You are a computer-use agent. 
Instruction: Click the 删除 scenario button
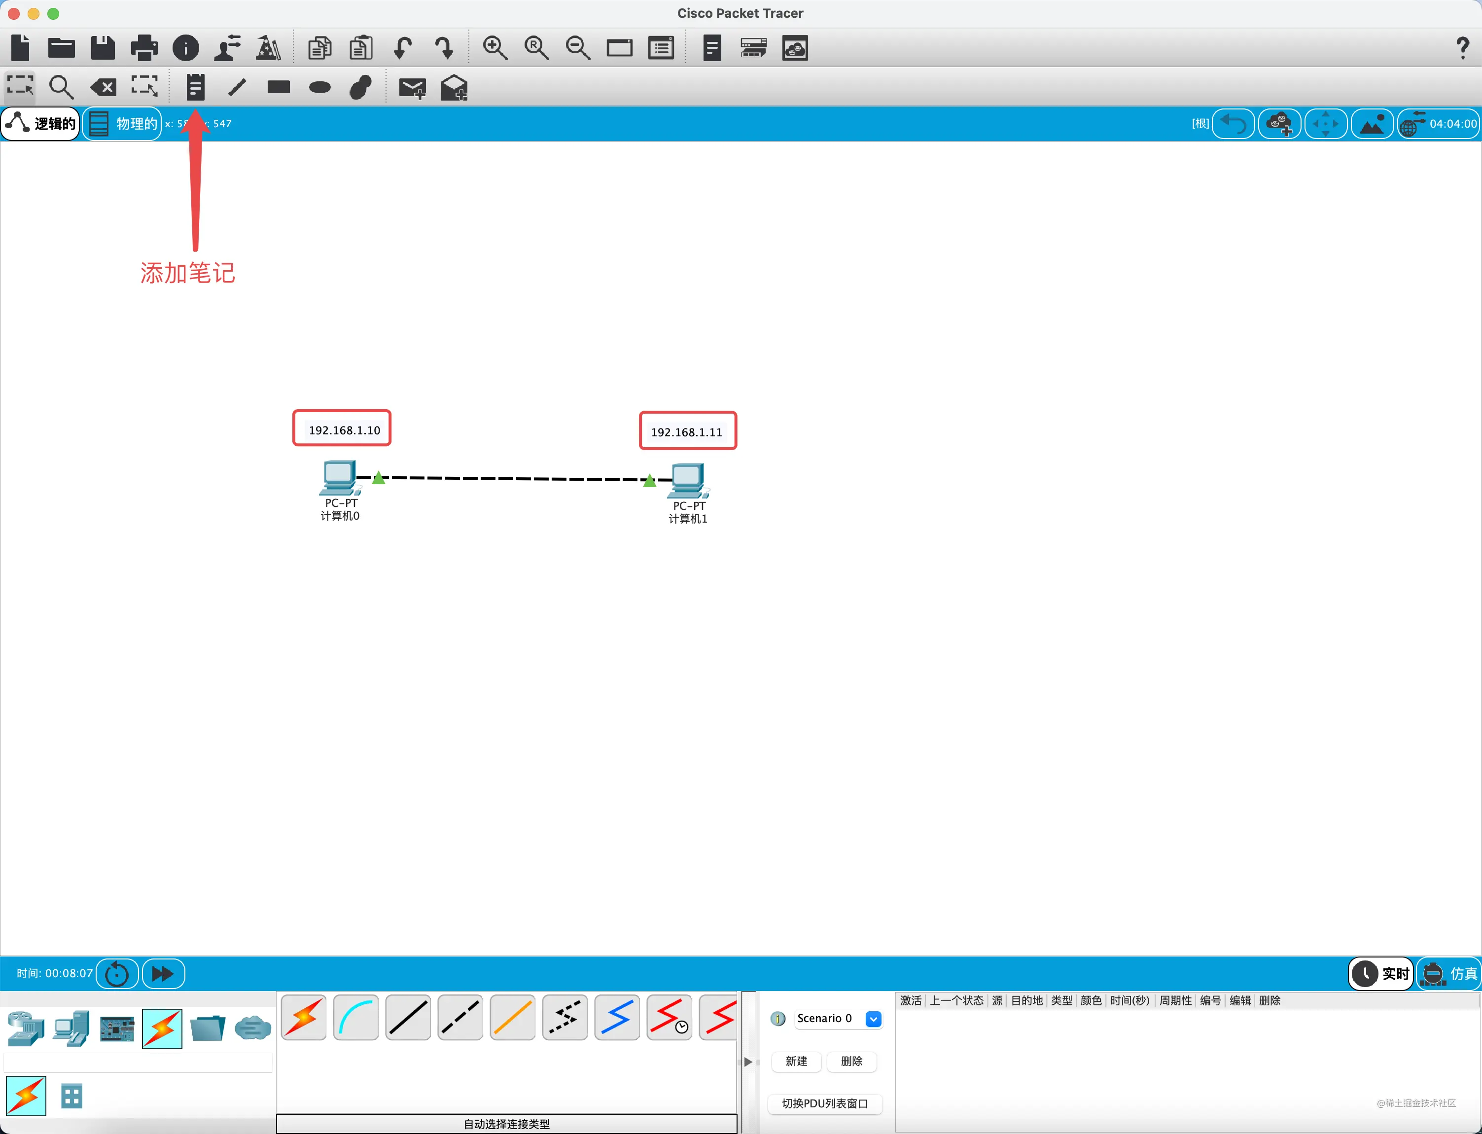(851, 1061)
